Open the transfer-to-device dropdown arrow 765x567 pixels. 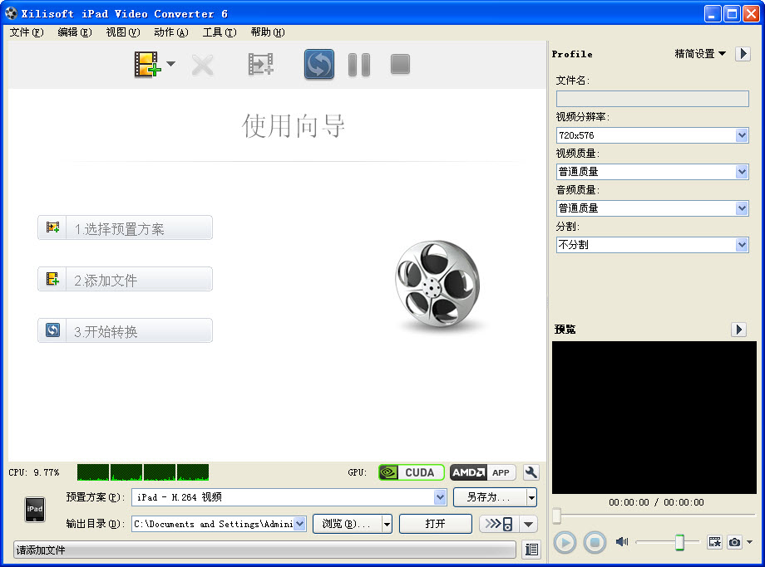528,524
